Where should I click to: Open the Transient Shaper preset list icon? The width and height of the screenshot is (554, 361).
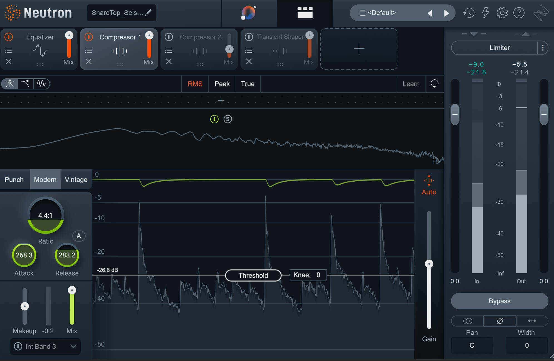249,50
